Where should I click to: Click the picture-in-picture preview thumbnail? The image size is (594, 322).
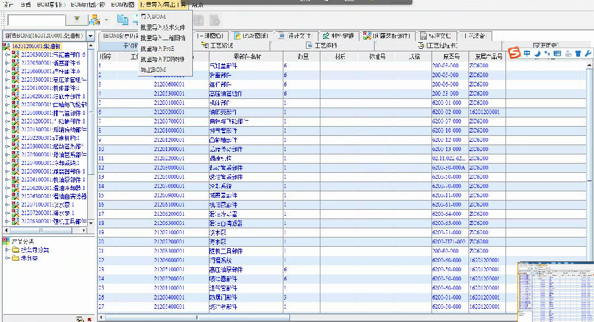[556, 292]
